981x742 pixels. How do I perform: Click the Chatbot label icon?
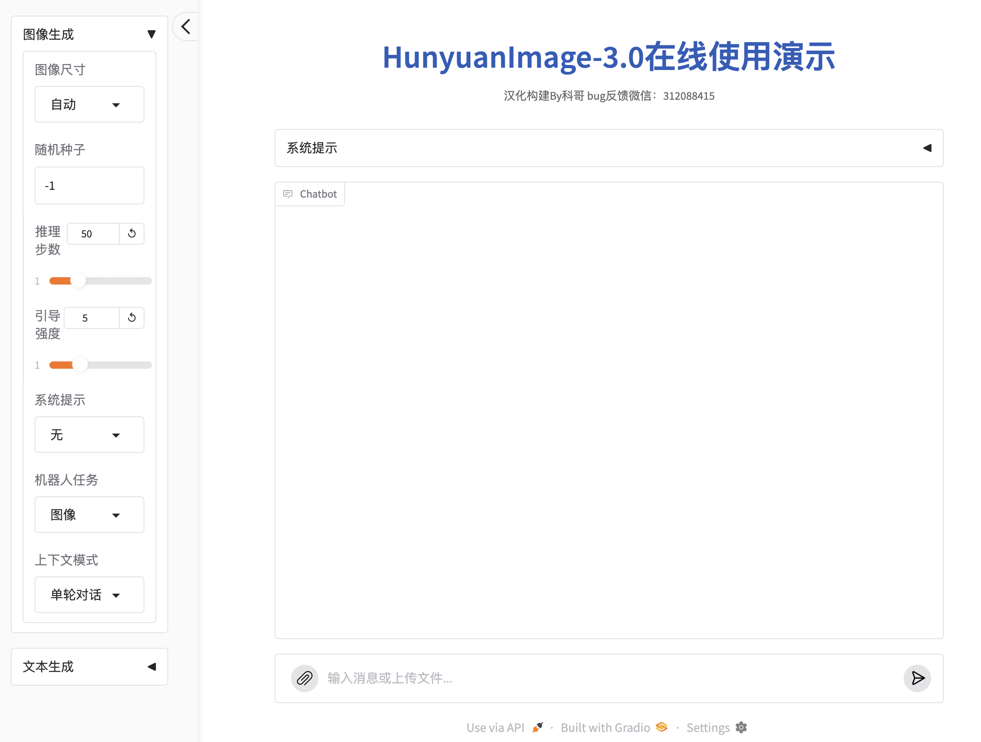288,194
